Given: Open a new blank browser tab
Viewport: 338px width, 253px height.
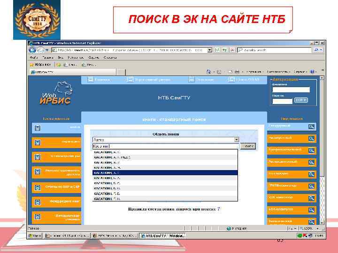Looking at the screenshot, I should point(121,72).
